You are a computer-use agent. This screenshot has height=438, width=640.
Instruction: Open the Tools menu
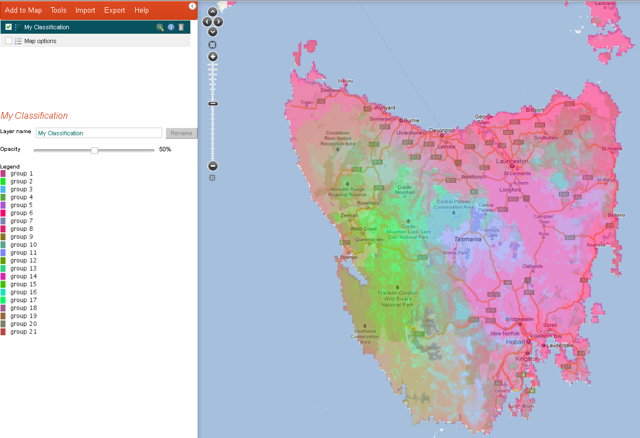58,10
